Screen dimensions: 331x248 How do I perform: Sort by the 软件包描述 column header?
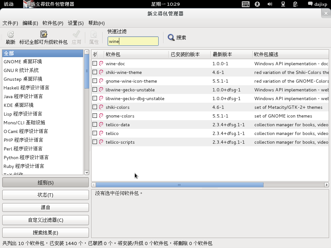point(291,54)
